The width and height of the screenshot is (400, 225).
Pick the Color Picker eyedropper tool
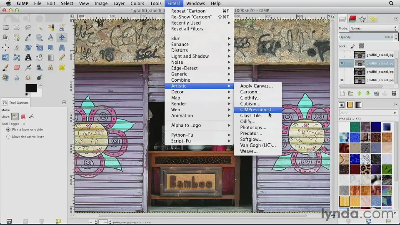[x=28, y=37]
